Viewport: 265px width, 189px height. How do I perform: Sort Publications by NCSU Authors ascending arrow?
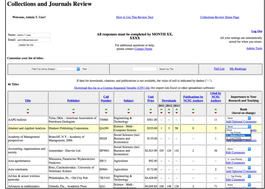193,109
